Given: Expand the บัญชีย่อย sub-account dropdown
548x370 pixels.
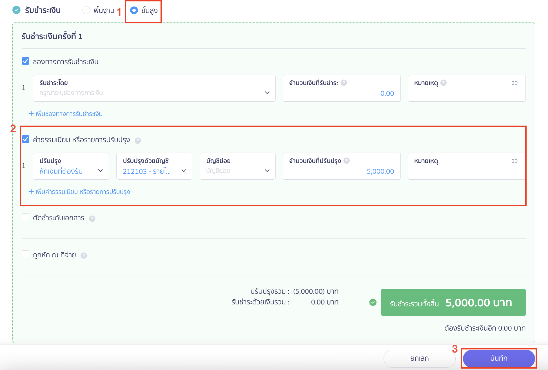Looking at the screenshot, I should [x=237, y=166].
